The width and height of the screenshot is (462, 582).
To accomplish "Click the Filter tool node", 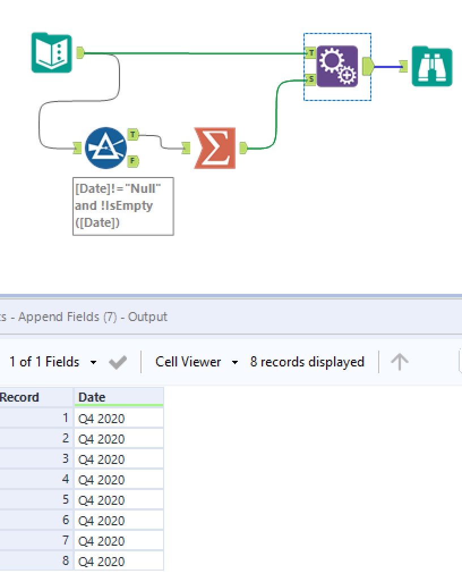I will coord(106,147).
